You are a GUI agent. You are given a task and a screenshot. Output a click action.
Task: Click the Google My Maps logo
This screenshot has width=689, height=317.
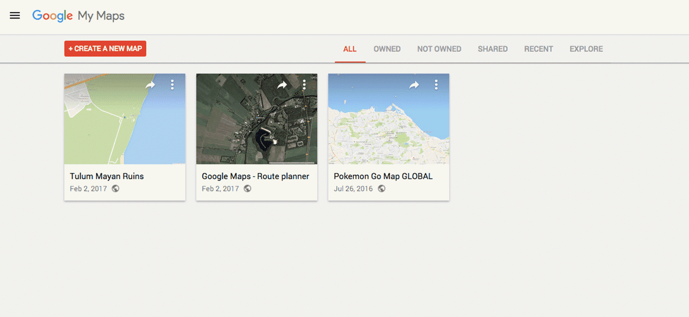point(78,16)
